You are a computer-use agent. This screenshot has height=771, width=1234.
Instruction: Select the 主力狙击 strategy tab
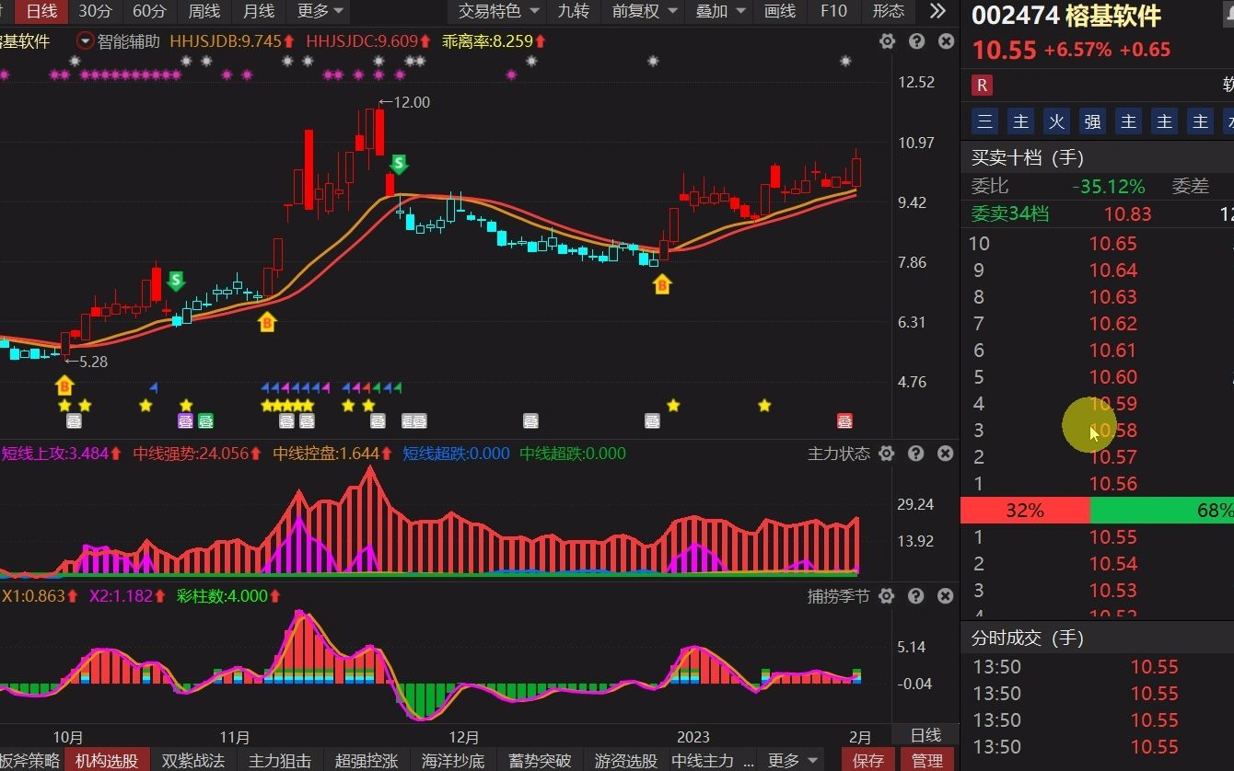pos(280,761)
